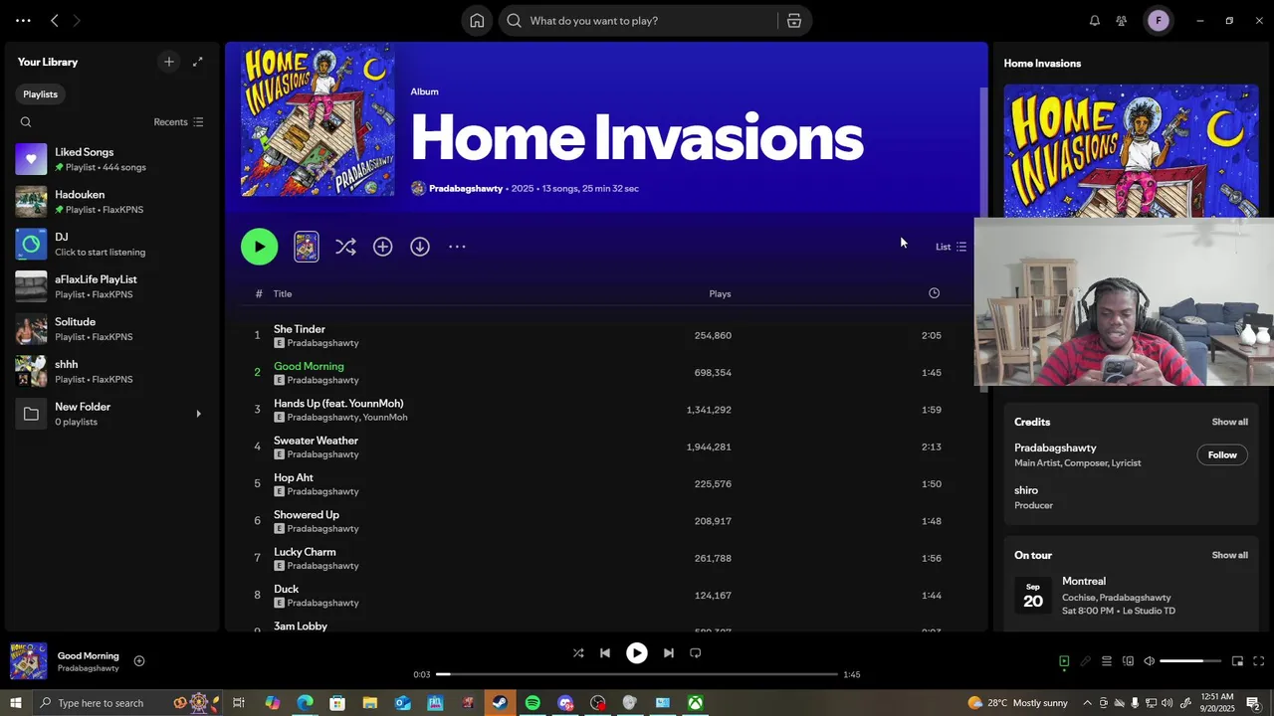Select track She Tinder
This screenshot has width=1274, height=716.
[300, 329]
